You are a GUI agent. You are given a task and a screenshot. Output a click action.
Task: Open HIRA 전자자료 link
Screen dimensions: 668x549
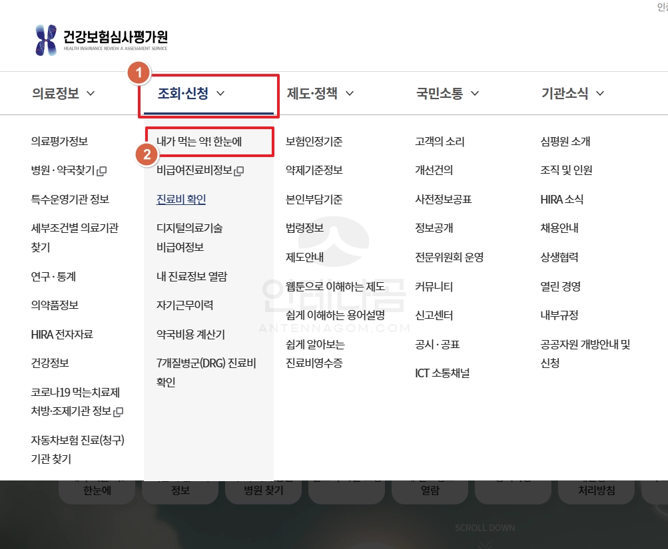62,335
